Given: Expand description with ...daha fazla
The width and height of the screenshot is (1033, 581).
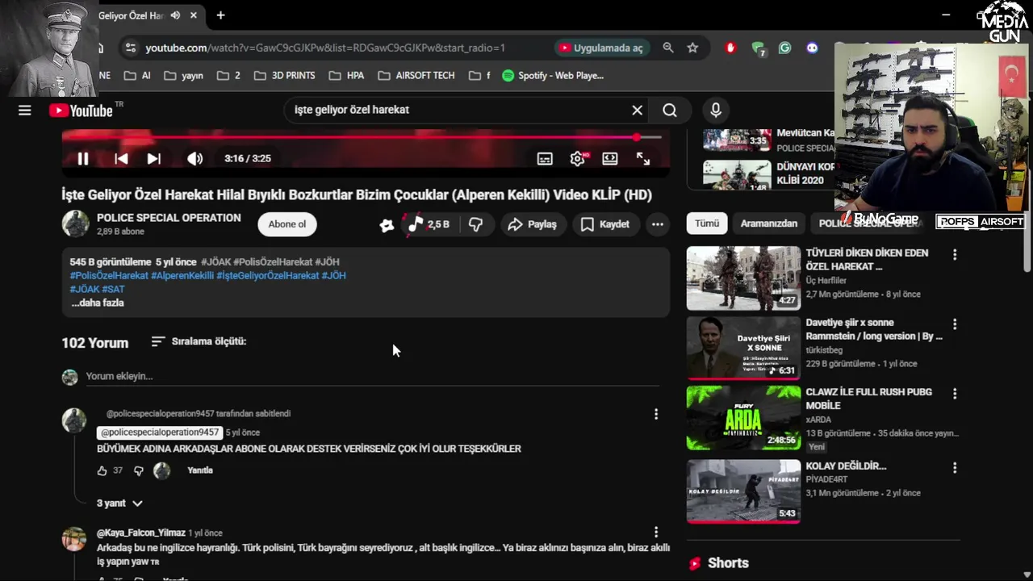Looking at the screenshot, I should (98, 303).
